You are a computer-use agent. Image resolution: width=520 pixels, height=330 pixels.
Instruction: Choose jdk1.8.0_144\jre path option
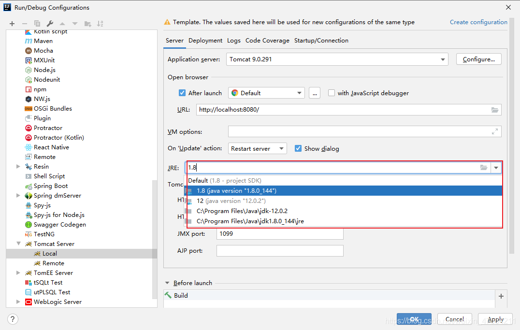point(343,221)
